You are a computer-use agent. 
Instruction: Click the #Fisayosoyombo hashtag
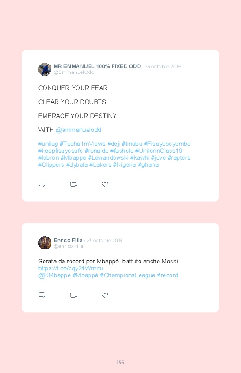167,144
